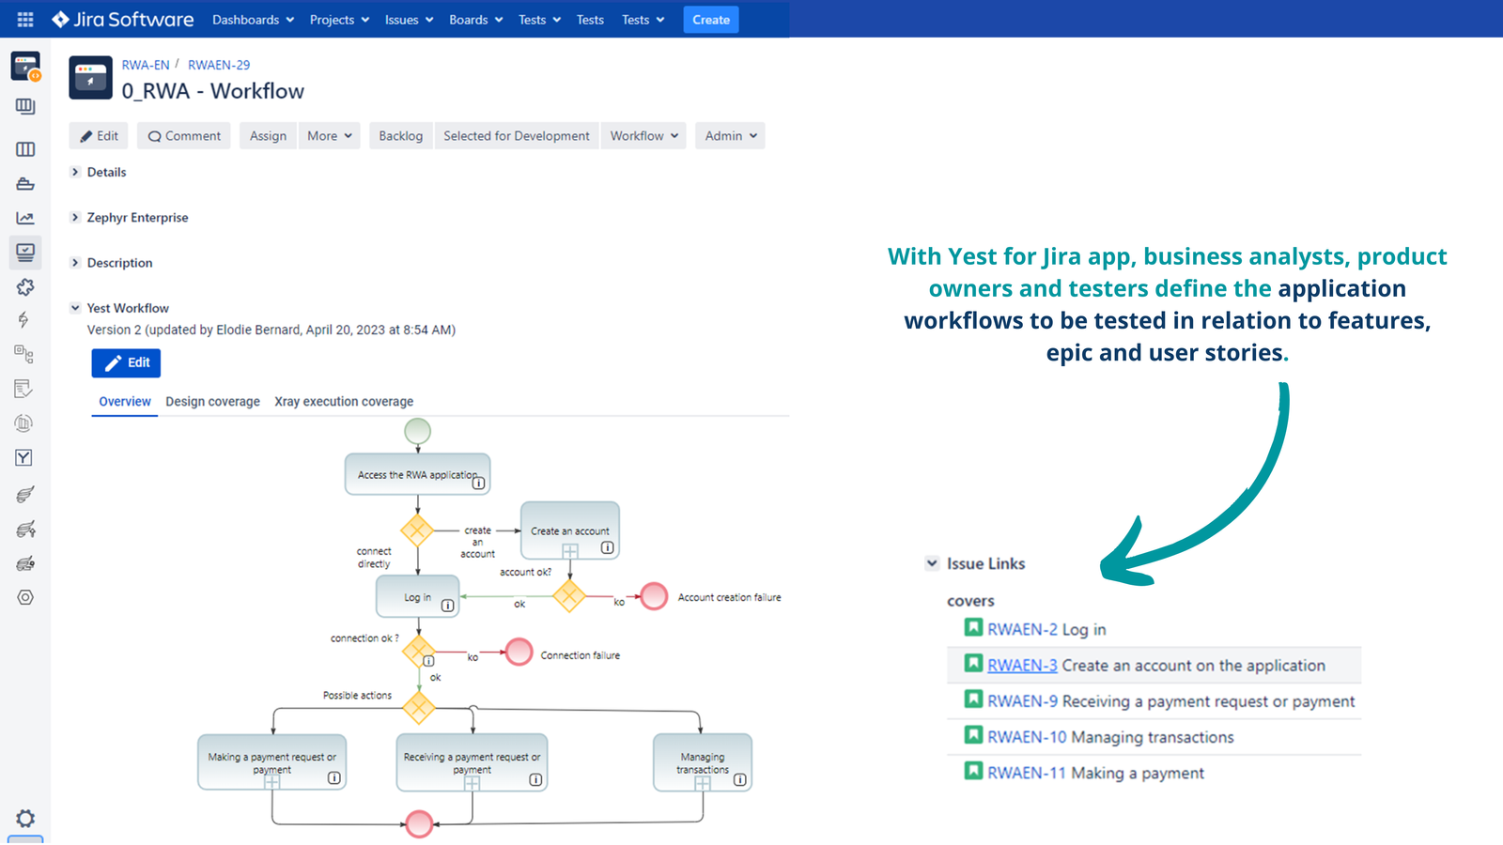Click info icon on Making a payment request node
1503x845 pixels.
tap(334, 778)
